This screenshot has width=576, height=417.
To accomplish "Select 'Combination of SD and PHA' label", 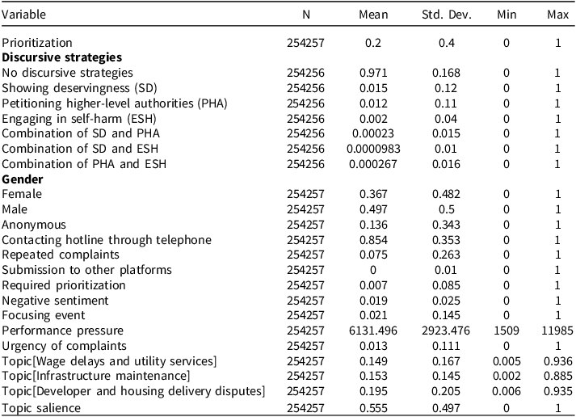I will point(81,133).
